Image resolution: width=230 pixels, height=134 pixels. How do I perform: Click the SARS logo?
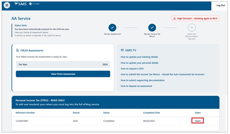pos(20,4)
